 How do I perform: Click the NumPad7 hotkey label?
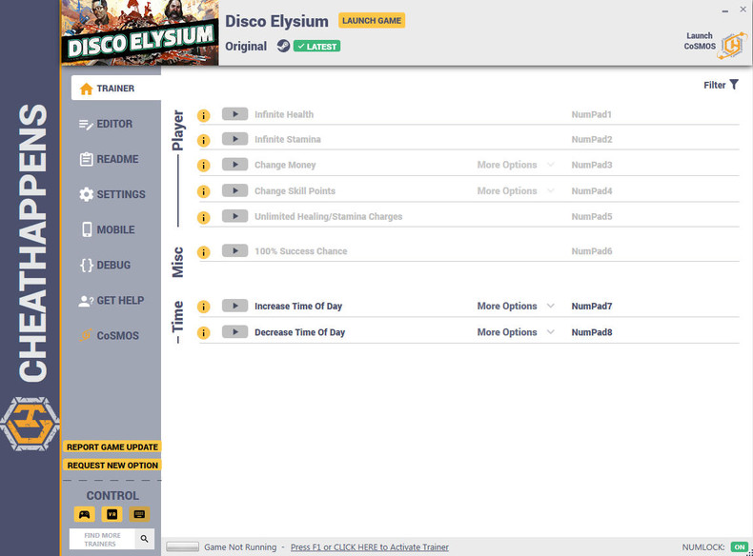click(592, 306)
